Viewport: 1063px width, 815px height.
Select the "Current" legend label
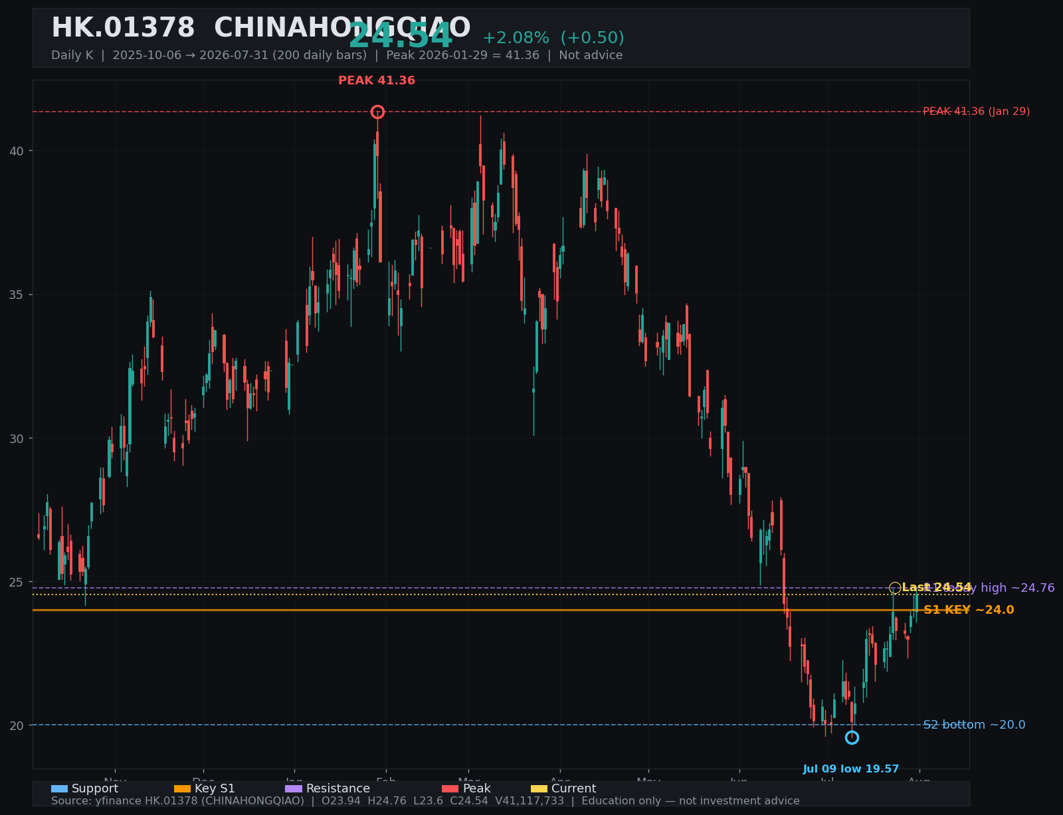click(574, 788)
